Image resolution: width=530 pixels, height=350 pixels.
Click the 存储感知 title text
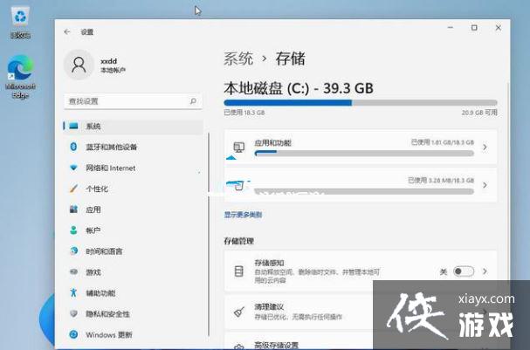(269, 263)
